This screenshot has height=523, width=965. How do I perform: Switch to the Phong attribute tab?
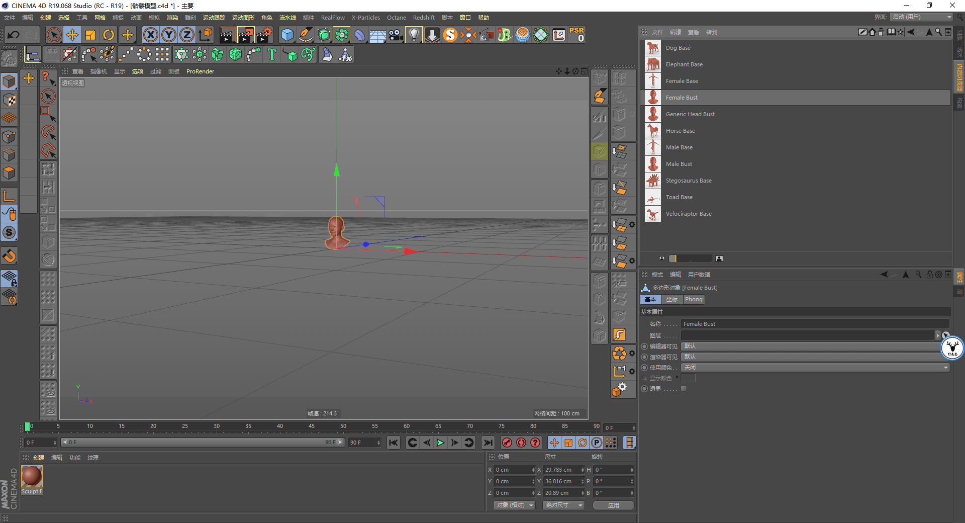[x=694, y=300]
